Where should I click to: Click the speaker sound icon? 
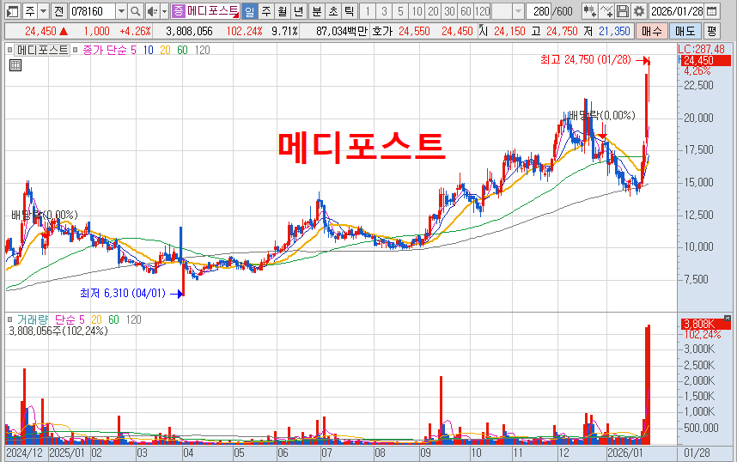tap(152, 11)
